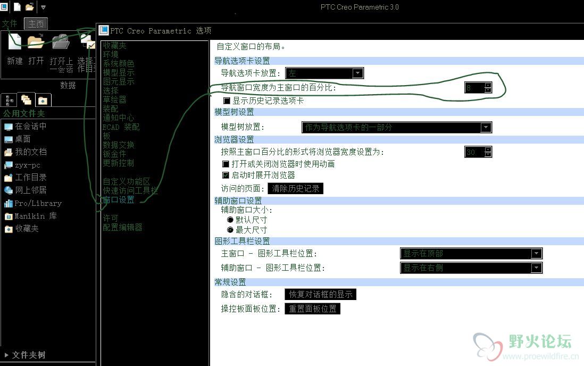Viewport: 584px width, 366px height.
Task: Open 网上邻居 network places
Action: (x=26, y=190)
